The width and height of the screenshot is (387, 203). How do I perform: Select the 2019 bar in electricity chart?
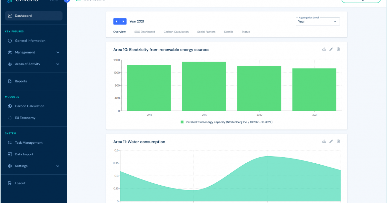pyautogui.click(x=204, y=86)
